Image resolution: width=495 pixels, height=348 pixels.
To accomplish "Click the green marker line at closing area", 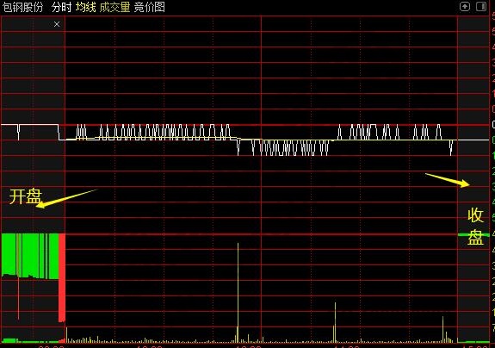I will pyautogui.click(x=473, y=234).
